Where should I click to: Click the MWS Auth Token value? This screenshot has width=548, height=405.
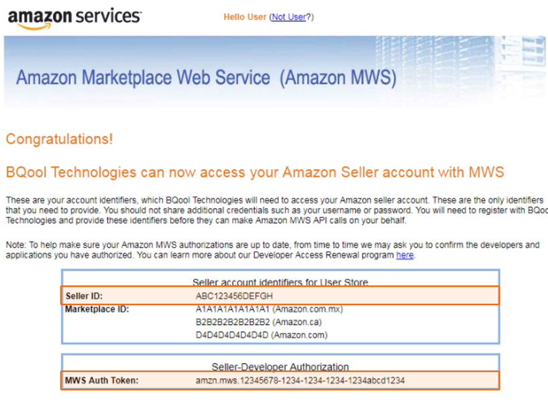tap(300, 380)
